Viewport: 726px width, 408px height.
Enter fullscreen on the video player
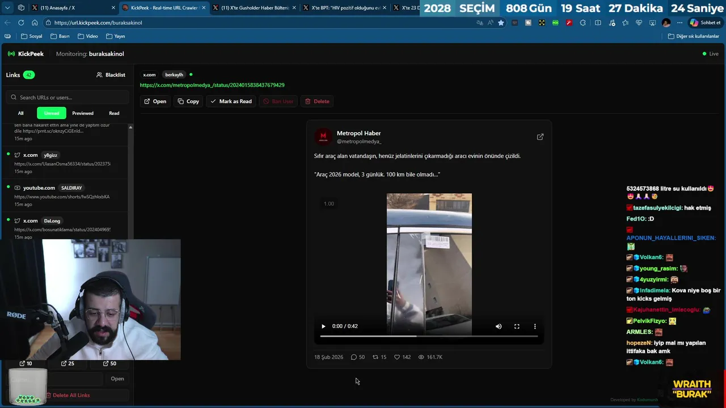click(517, 326)
